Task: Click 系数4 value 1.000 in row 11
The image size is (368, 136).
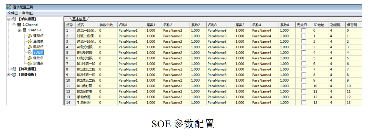Action: point(287,86)
